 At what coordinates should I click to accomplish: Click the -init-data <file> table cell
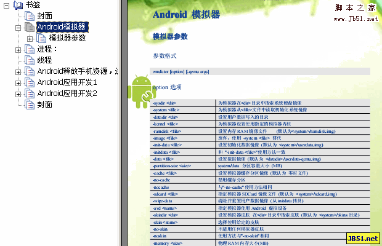click(x=183, y=145)
